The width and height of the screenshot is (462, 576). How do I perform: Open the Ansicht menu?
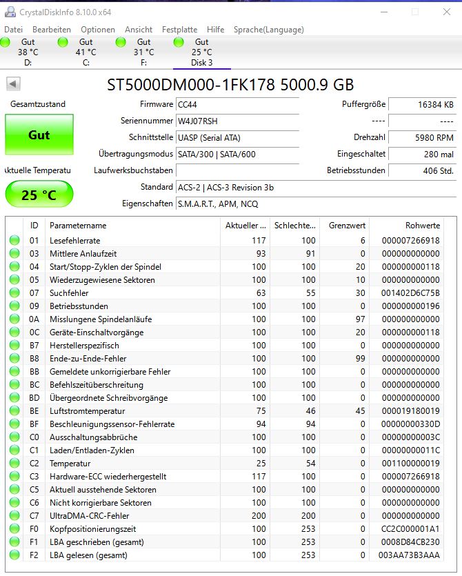click(139, 30)
